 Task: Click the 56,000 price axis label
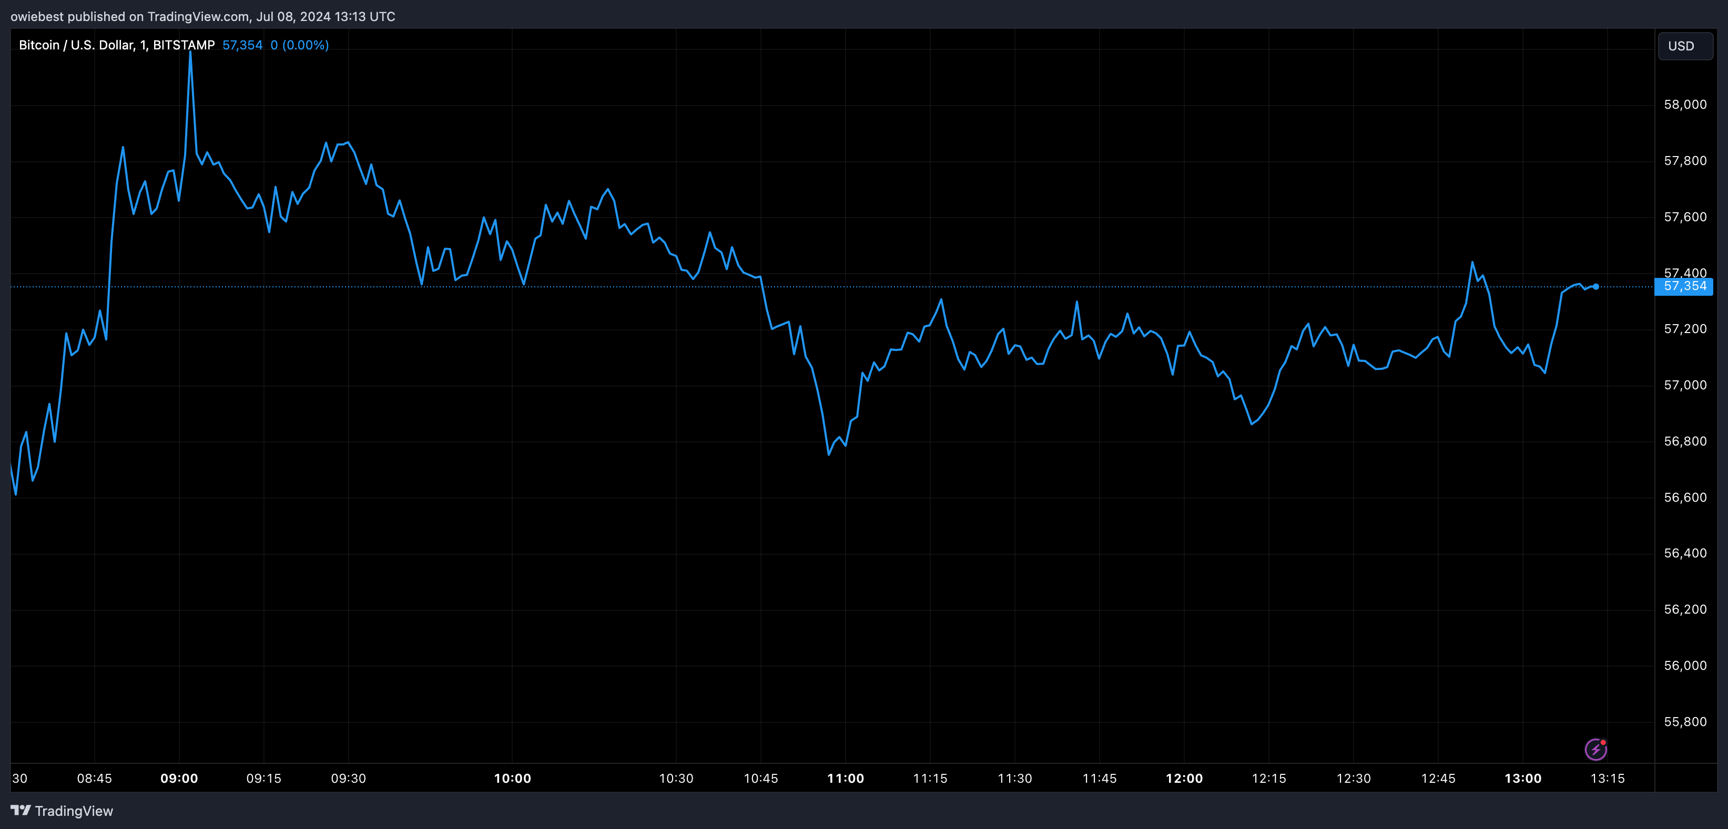(x=1685, y=665)
